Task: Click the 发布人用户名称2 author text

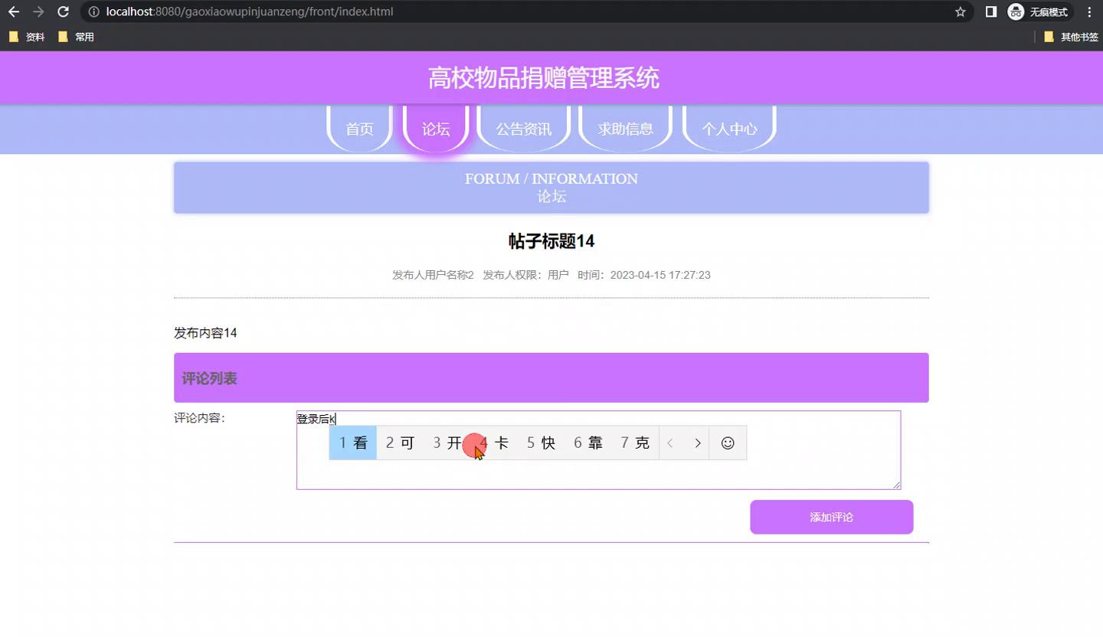Action: coord(433,275)
